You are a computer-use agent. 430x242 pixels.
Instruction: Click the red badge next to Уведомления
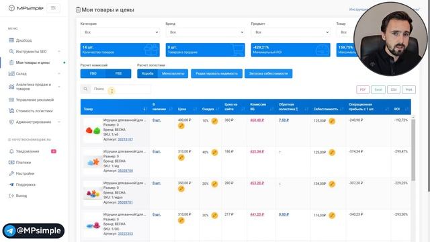pos(54,151)
